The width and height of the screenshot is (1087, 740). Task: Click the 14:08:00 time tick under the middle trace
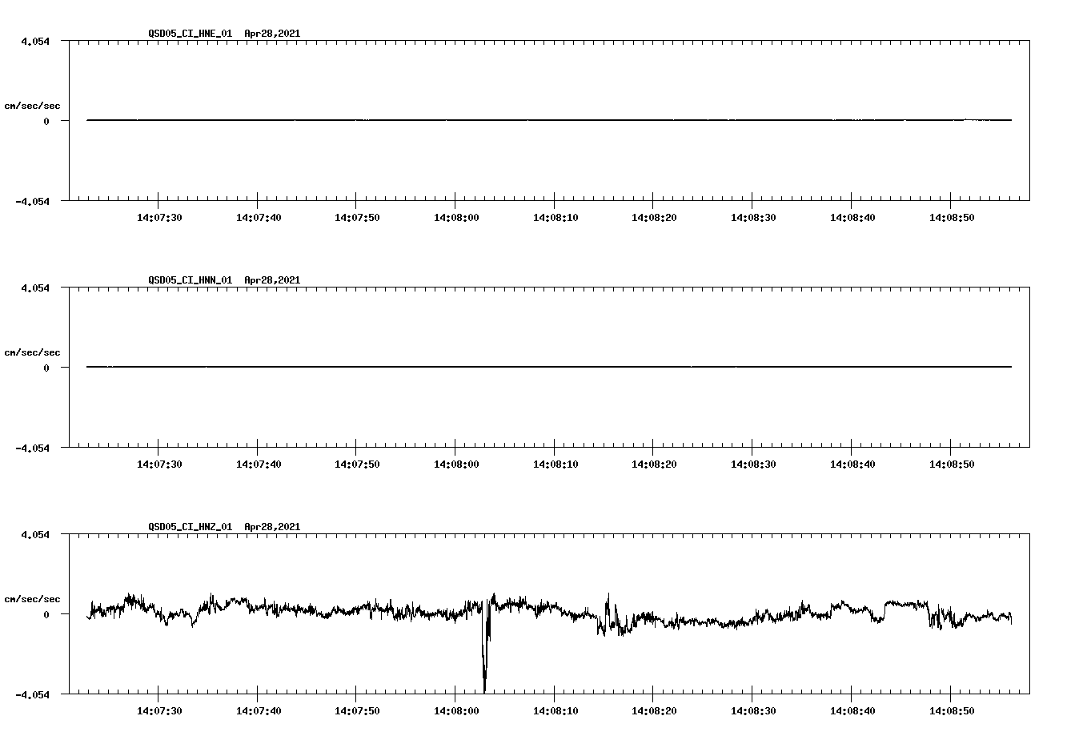click(x=457, y=463)
